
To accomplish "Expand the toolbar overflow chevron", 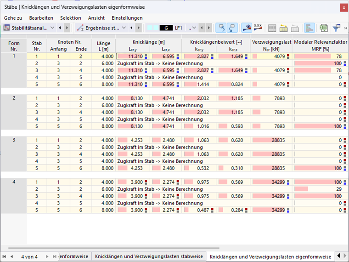I will click(x=346, y=28).
